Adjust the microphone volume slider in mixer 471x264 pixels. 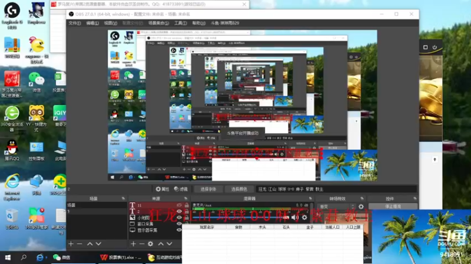tap(240, 218)
